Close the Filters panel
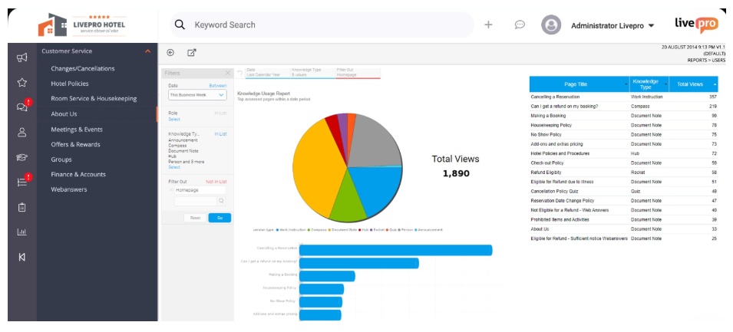Image resolution: width=733 pixels, height=332 pixels. point(228,73)
